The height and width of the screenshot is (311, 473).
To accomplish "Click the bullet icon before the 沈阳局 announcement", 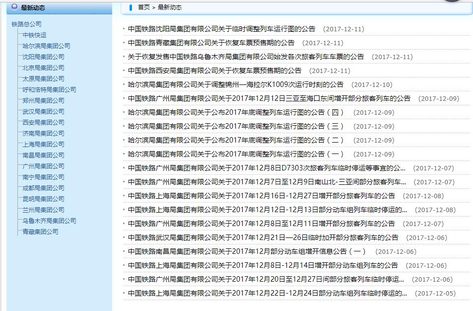I will coord(124,29).
